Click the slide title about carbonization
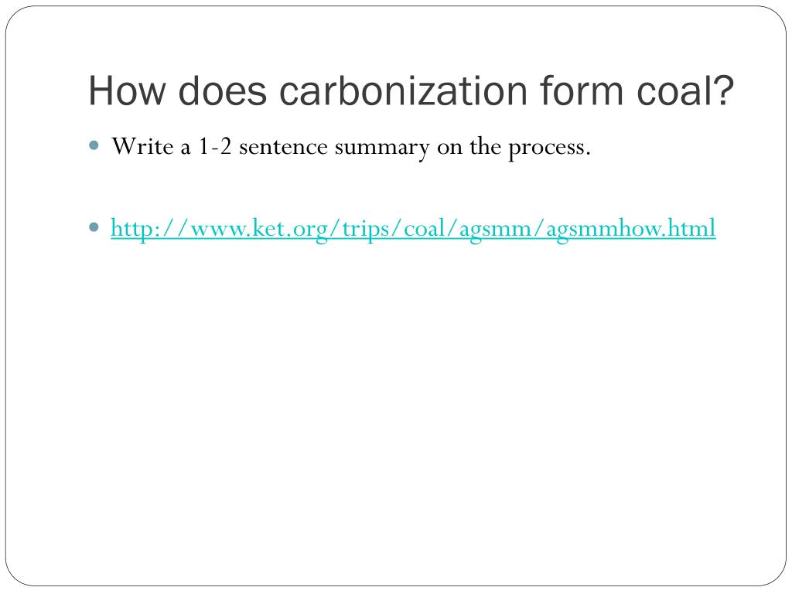792x594 pixels. [411, 91]
